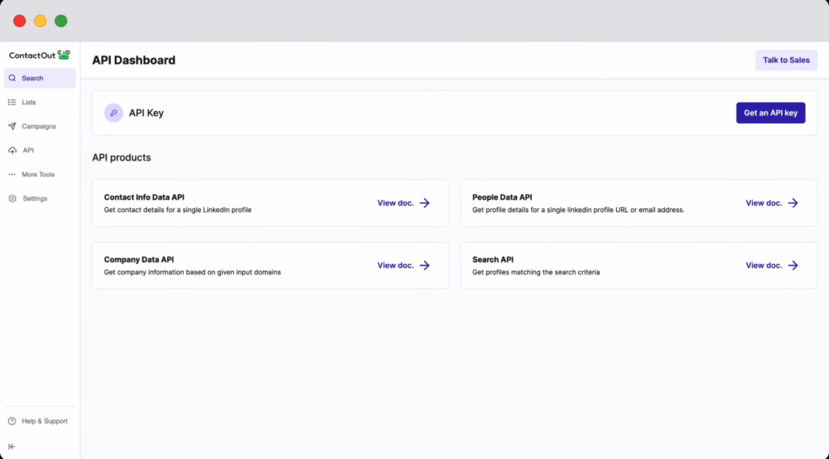Screen dimensions: 829x459
Task: Click the People Data API title
Action: pyautogui.click(x=502, y=198)
